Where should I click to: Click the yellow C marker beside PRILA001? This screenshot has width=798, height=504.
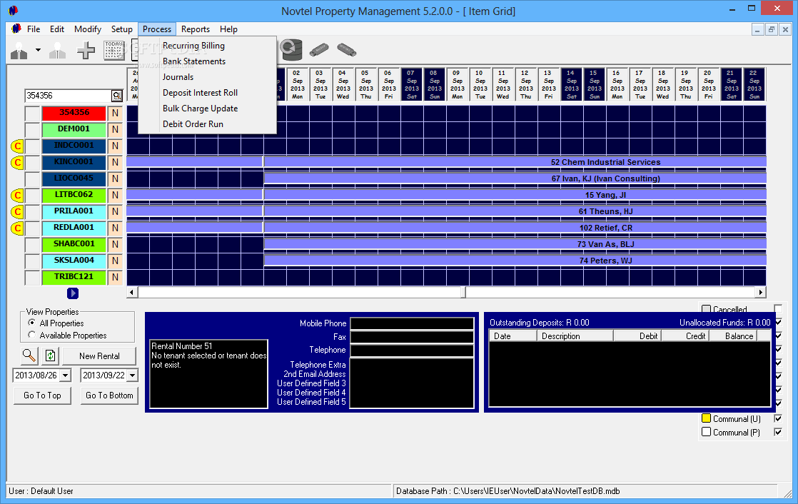tap(17, 211)
